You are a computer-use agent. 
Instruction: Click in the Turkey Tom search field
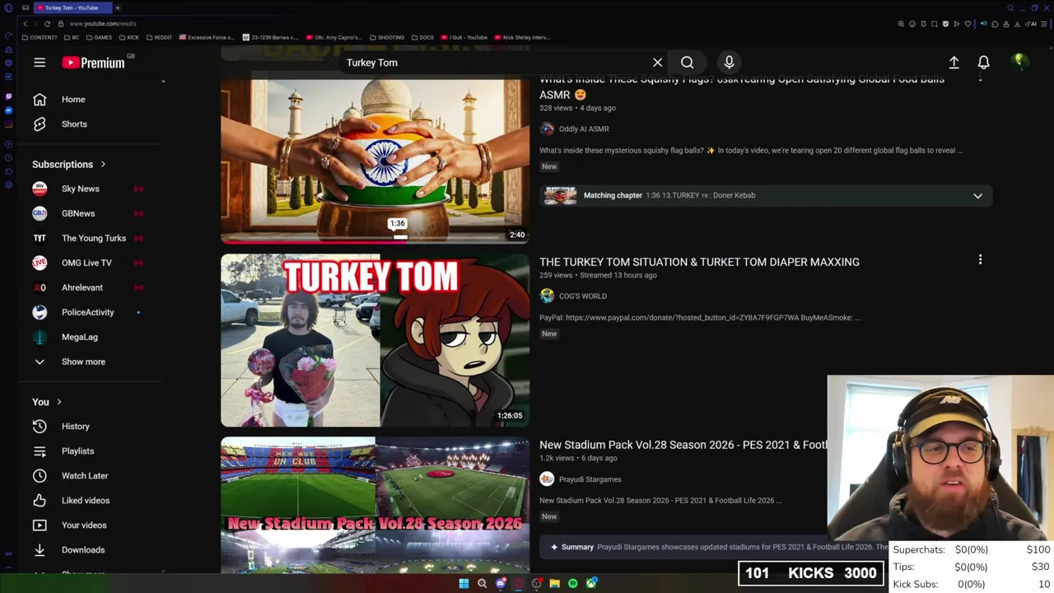(x=494, y=63)
